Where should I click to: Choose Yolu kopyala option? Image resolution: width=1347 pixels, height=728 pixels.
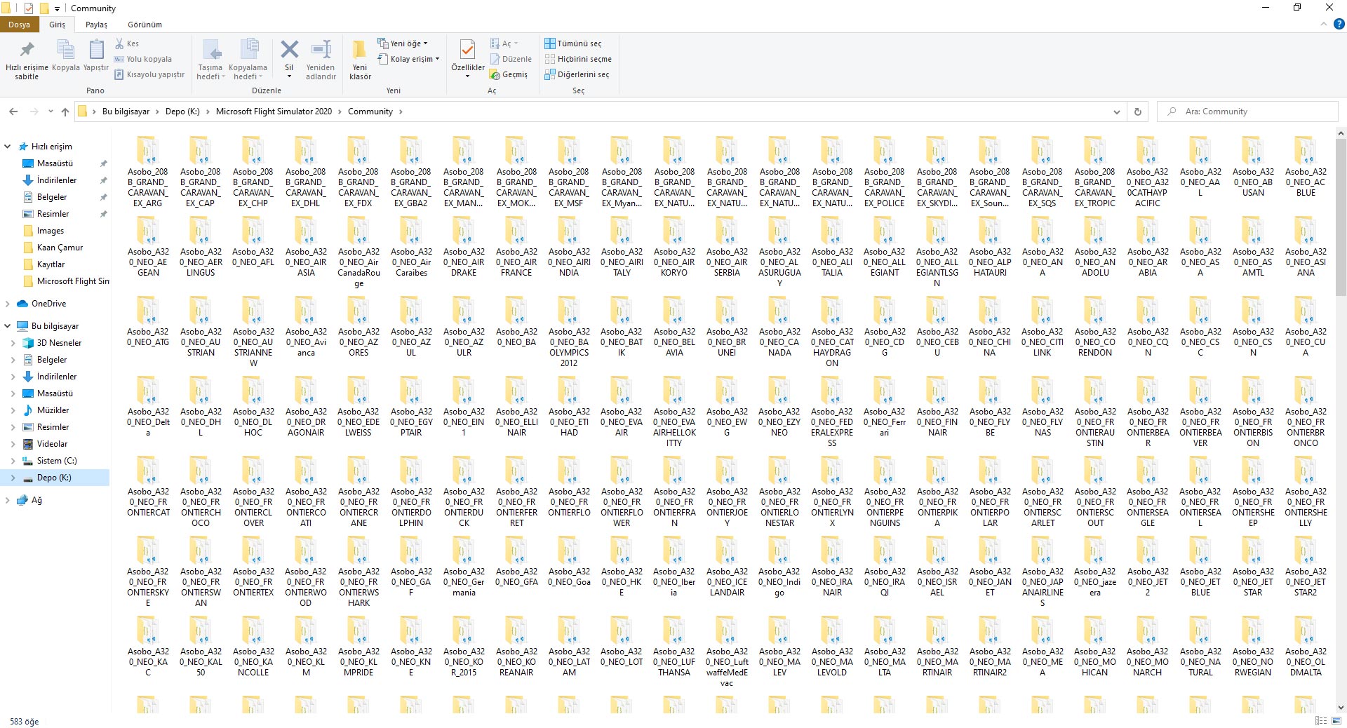(x=143, y=59)
